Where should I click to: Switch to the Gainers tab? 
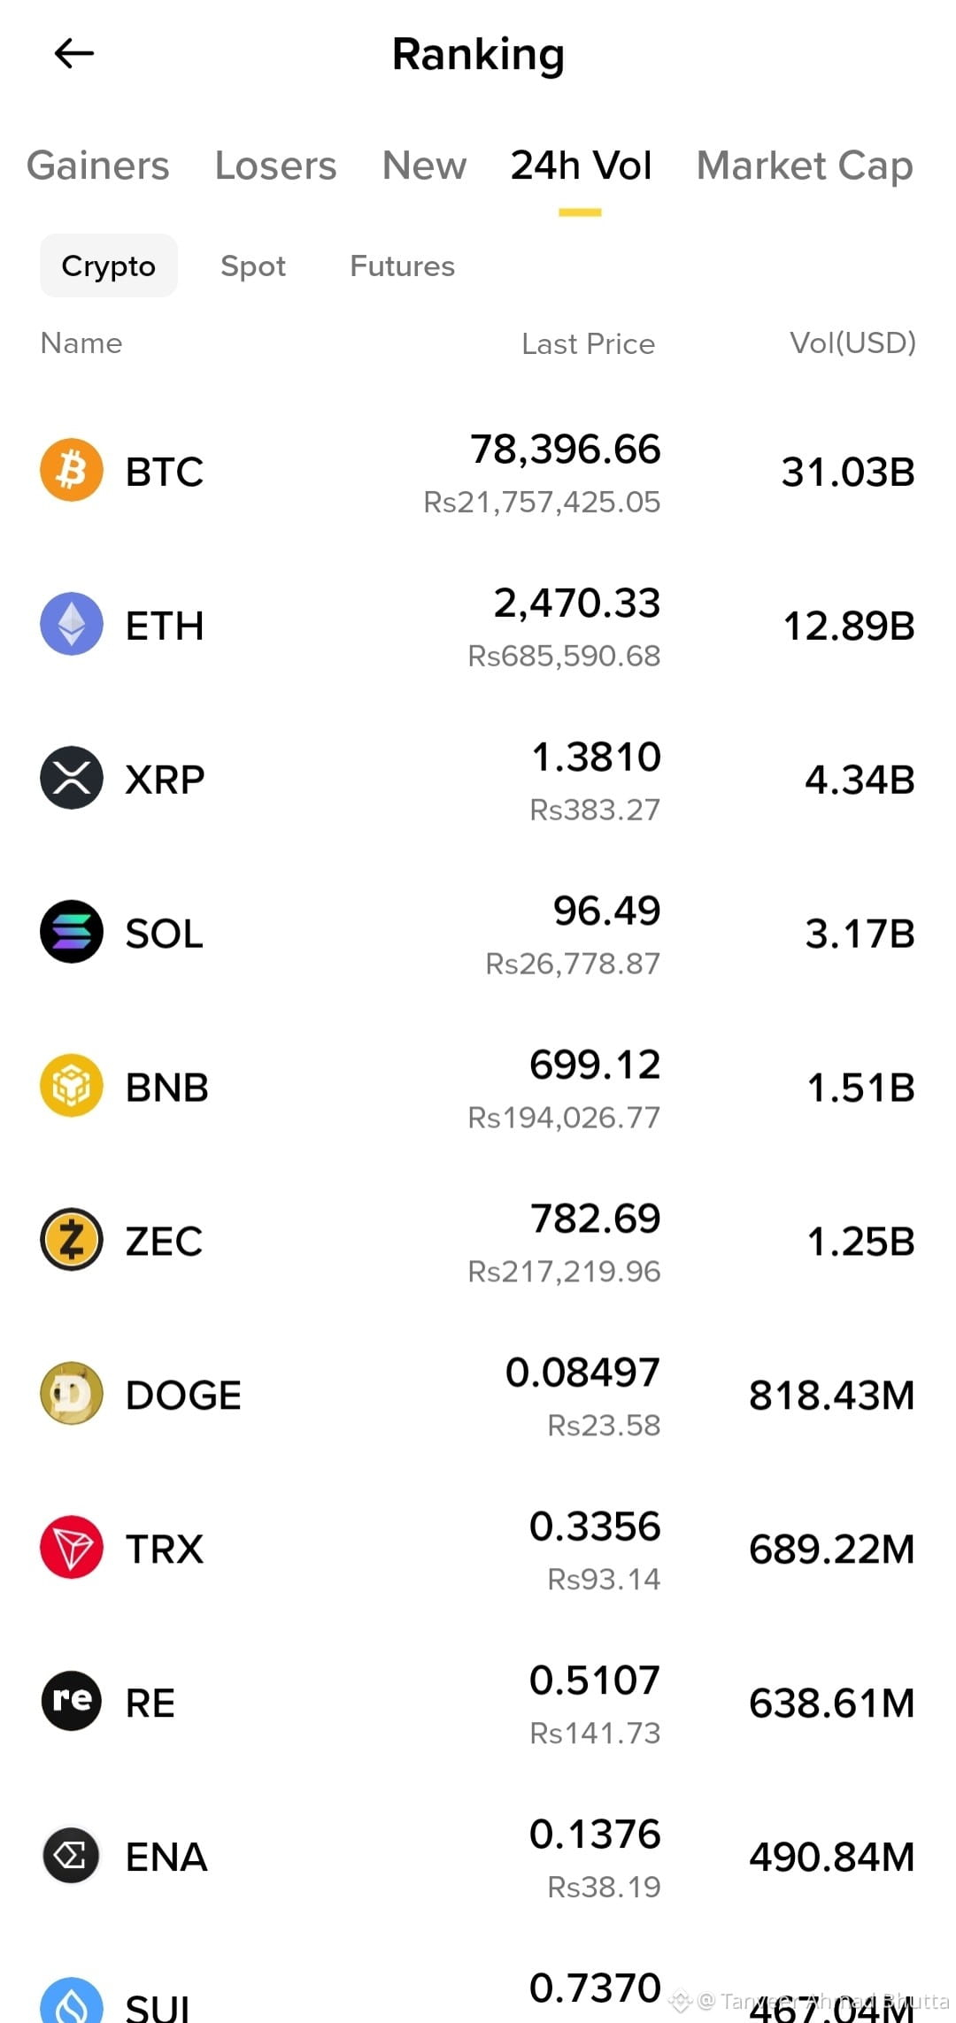point(98,165)
